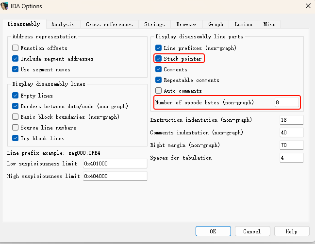Click the IDA application icon in title bar
The width and height of the screenshot is (315, 244).
coord(4,6)
